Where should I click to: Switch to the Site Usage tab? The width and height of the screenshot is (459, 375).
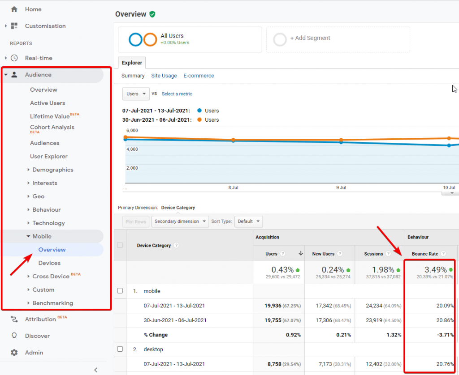[x=164, y=76]
